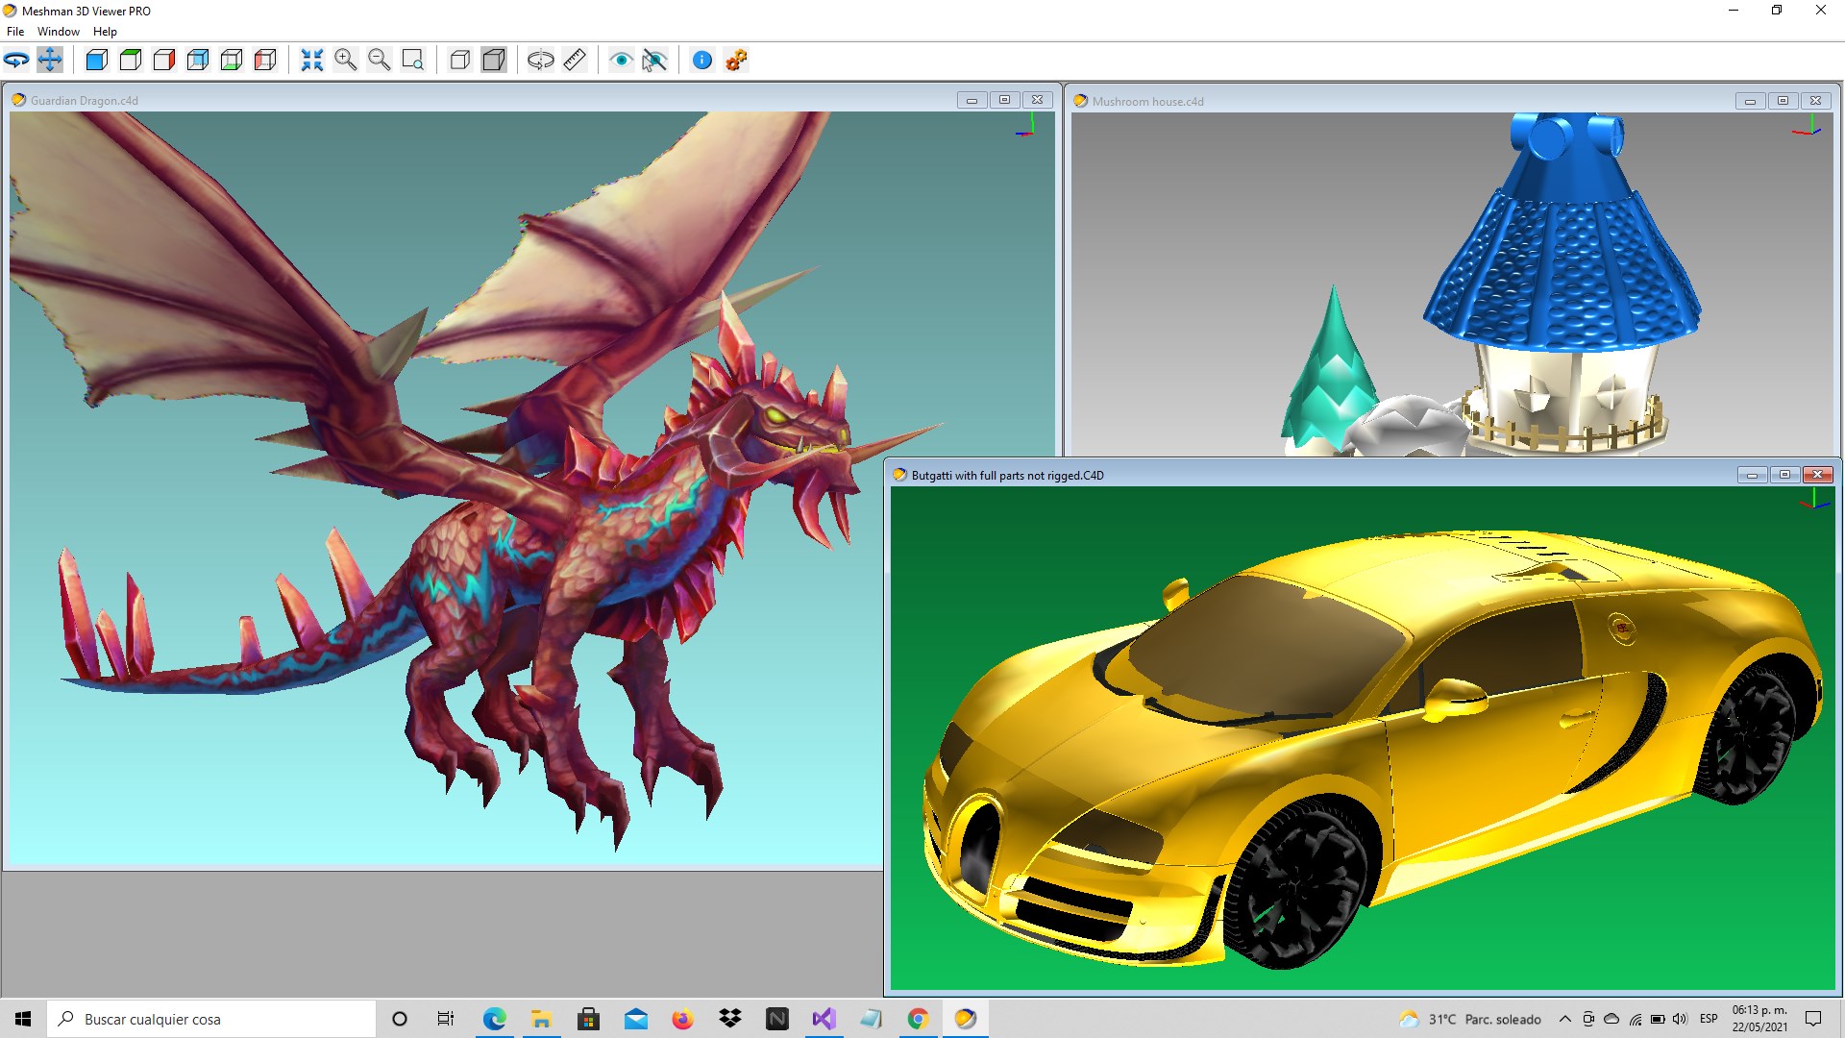Click the Fit to window arrows icon

point(312,60)
